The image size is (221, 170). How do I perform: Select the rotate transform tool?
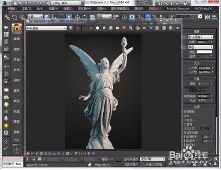click(85, 17)
